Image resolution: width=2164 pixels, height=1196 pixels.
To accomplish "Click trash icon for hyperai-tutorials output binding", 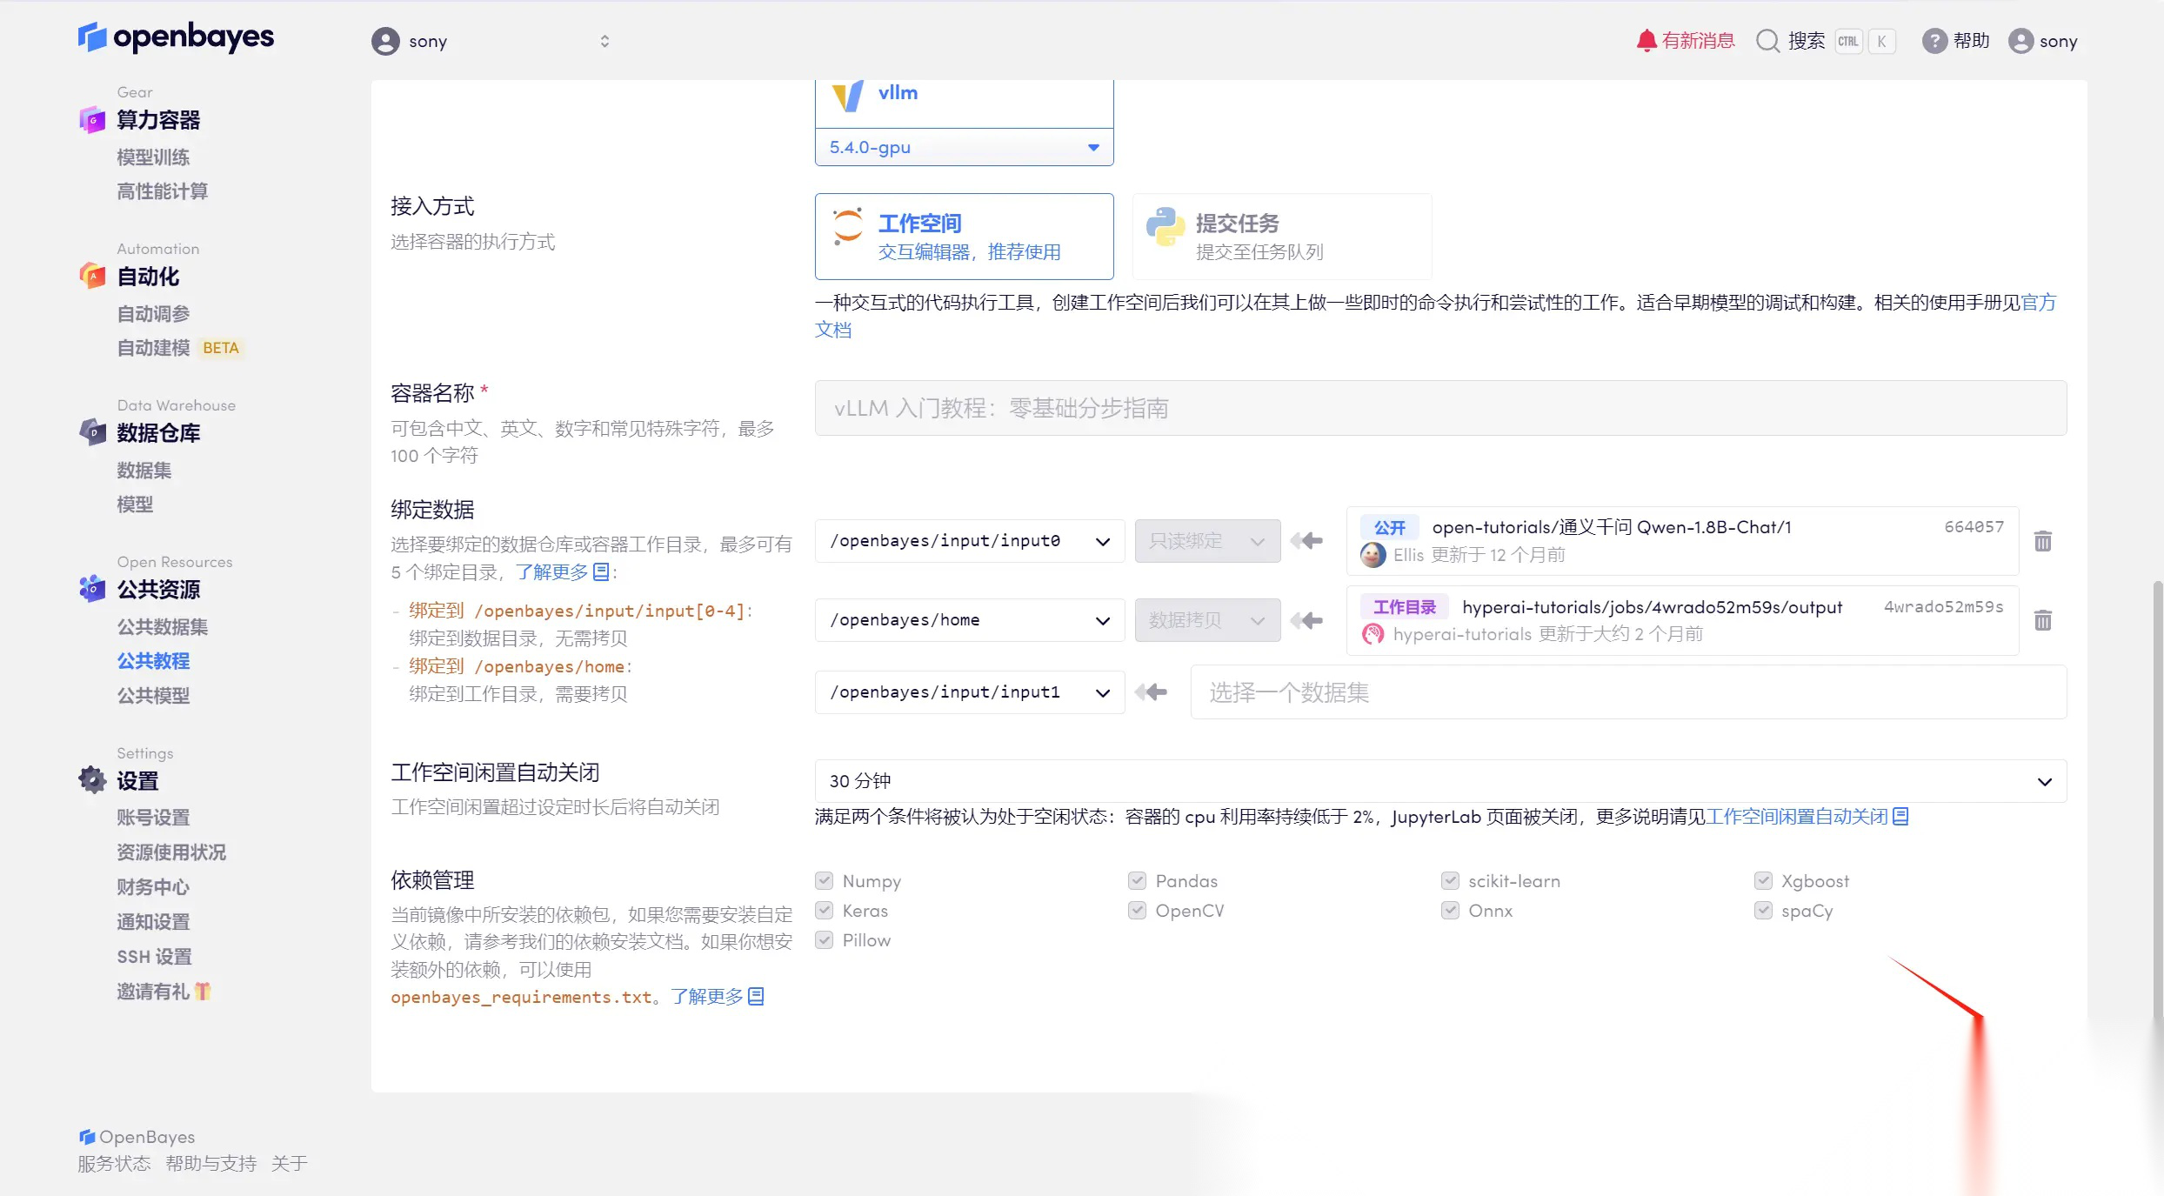I will click(x=2043, y=620).
